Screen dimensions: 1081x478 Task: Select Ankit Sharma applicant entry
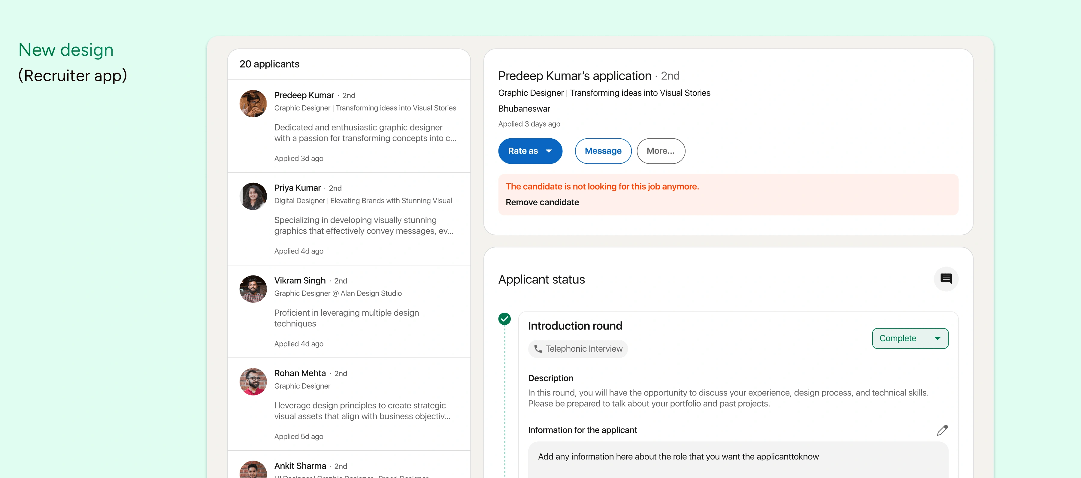click(349, 464)
